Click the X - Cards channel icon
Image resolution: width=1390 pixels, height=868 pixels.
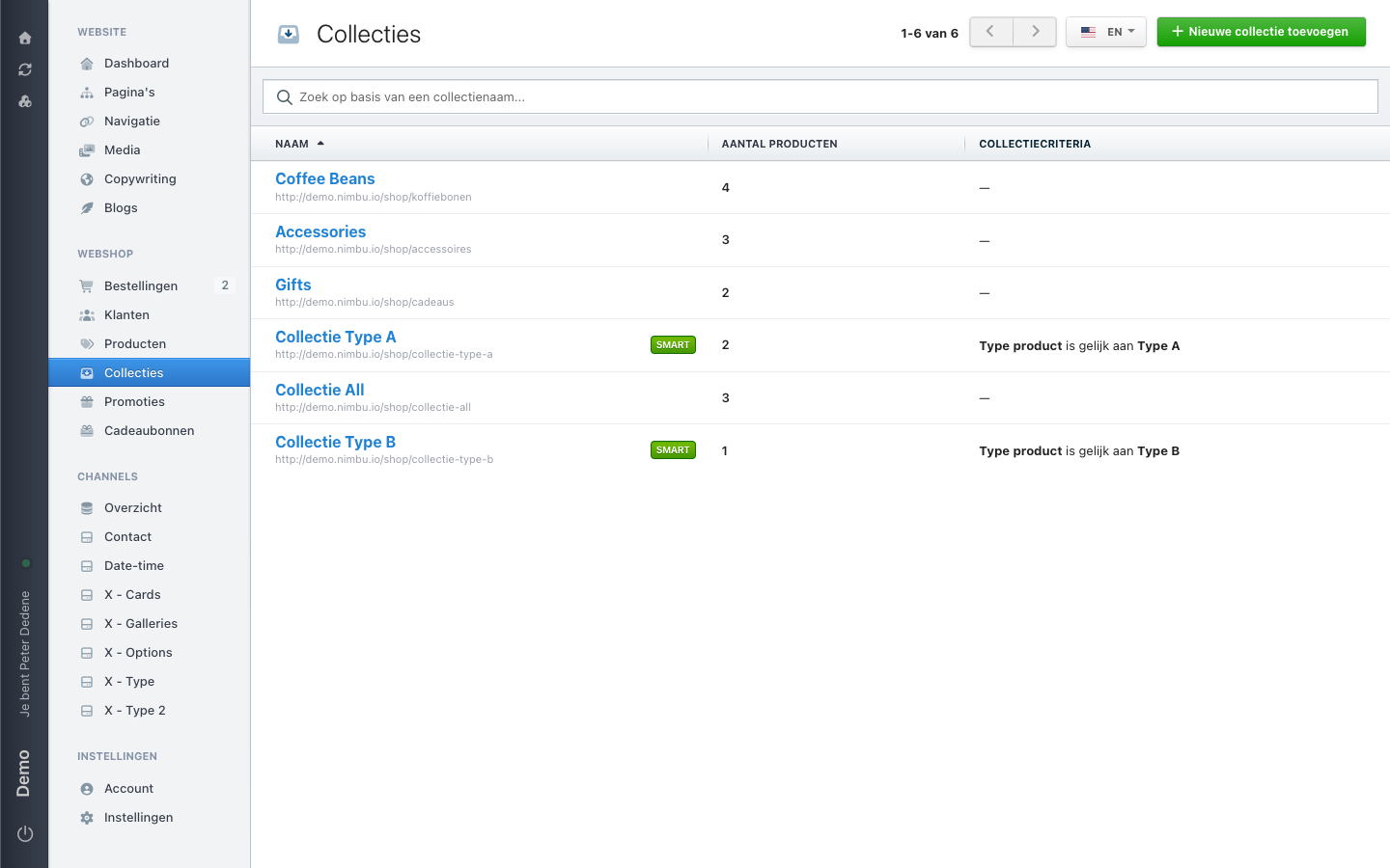coord(87,595)
